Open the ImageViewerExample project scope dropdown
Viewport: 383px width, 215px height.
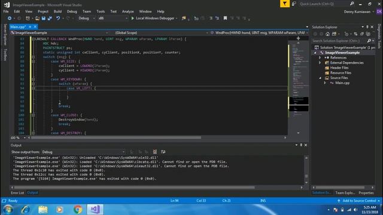(60, 33)
